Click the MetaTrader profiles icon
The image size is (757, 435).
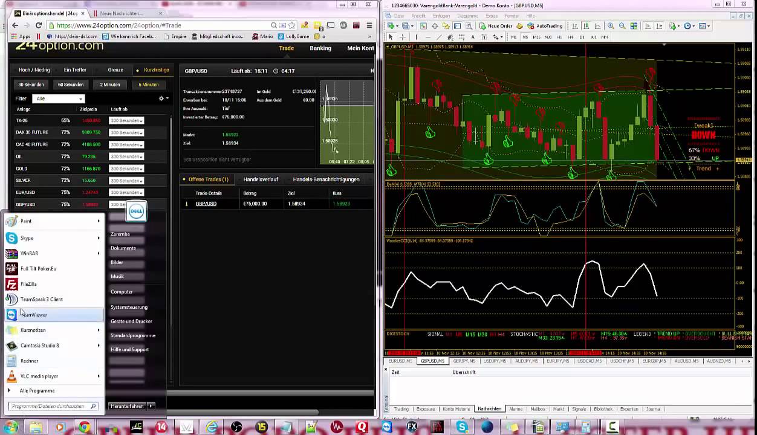408,26
